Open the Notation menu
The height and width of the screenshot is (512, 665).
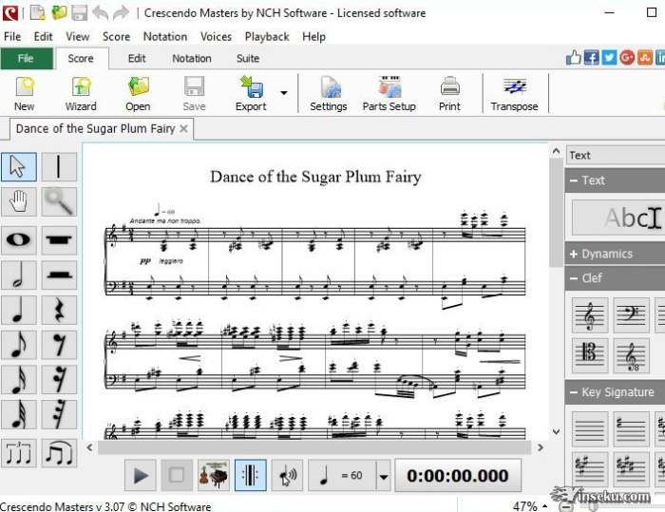point(165,36)
